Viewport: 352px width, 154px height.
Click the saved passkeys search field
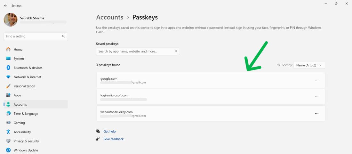click(x=136, y=51)
